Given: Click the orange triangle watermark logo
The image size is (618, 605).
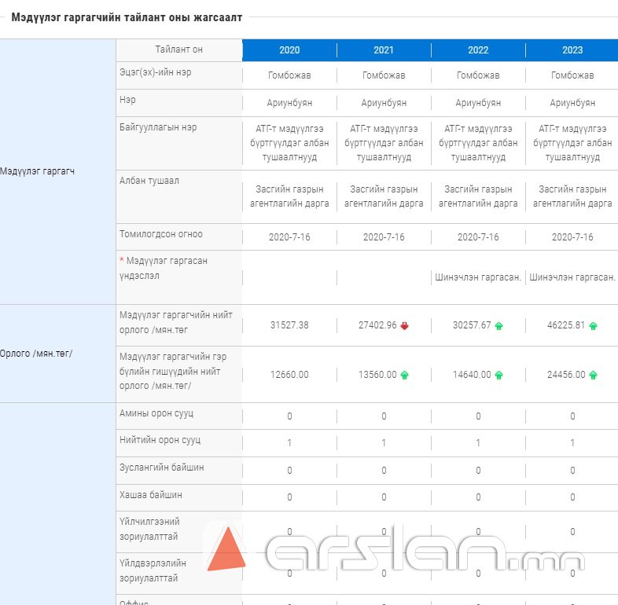Looking at the screenshot, I should tap(226, 549).
